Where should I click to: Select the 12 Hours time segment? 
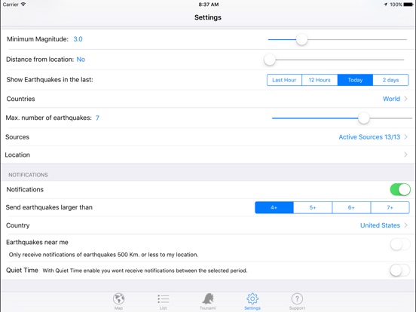click(x=320, y=80)
